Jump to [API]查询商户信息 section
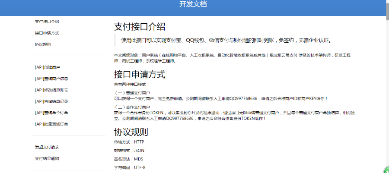Viewport: 389px width, 173px height. [x=51, y=79]
